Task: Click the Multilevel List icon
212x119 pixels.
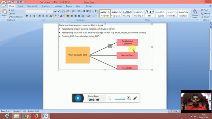Action: tap(79, 11)
